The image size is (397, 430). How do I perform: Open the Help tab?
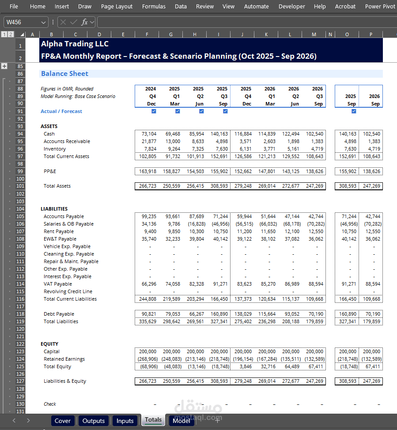click(x=320, y=6)
